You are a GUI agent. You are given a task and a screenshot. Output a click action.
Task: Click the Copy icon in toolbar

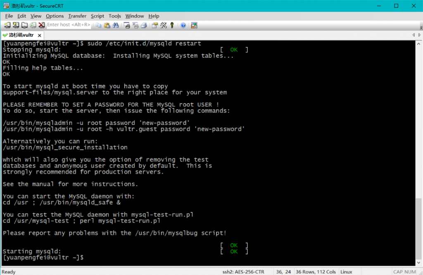(x=99, y=25)
